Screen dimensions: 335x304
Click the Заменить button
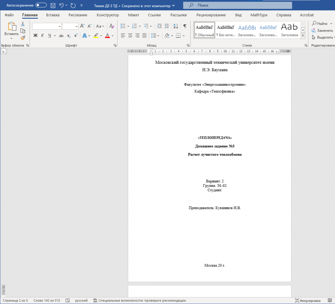pyautogui.click(x=322, y=31)
